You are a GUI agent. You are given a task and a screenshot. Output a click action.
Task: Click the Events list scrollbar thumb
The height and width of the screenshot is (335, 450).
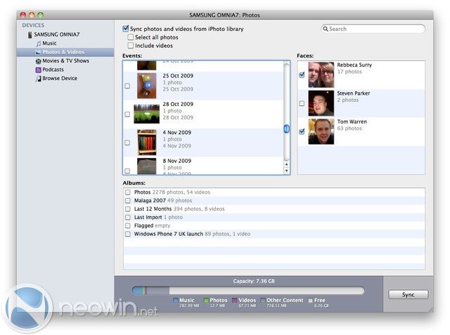point(286,129)
